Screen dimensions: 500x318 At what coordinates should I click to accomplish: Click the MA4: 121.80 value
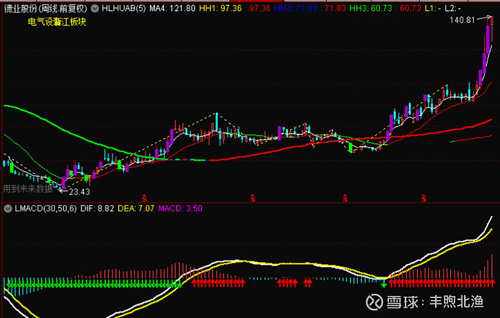tap(172, 8)
